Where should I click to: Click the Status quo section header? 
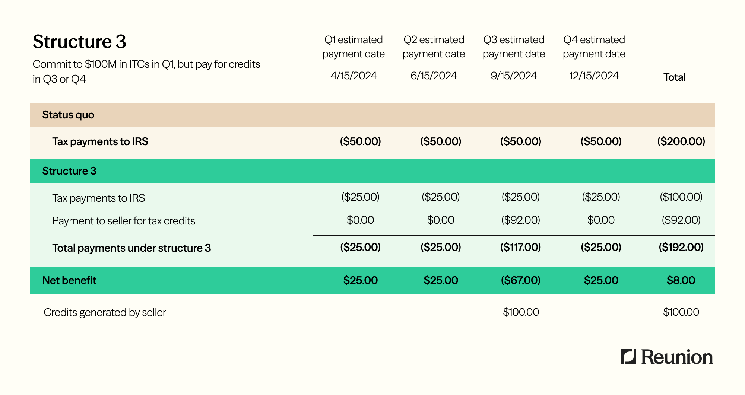372,115
